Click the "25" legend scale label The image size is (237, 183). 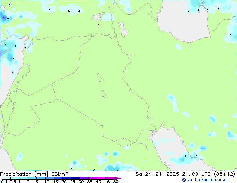(73, 182)
